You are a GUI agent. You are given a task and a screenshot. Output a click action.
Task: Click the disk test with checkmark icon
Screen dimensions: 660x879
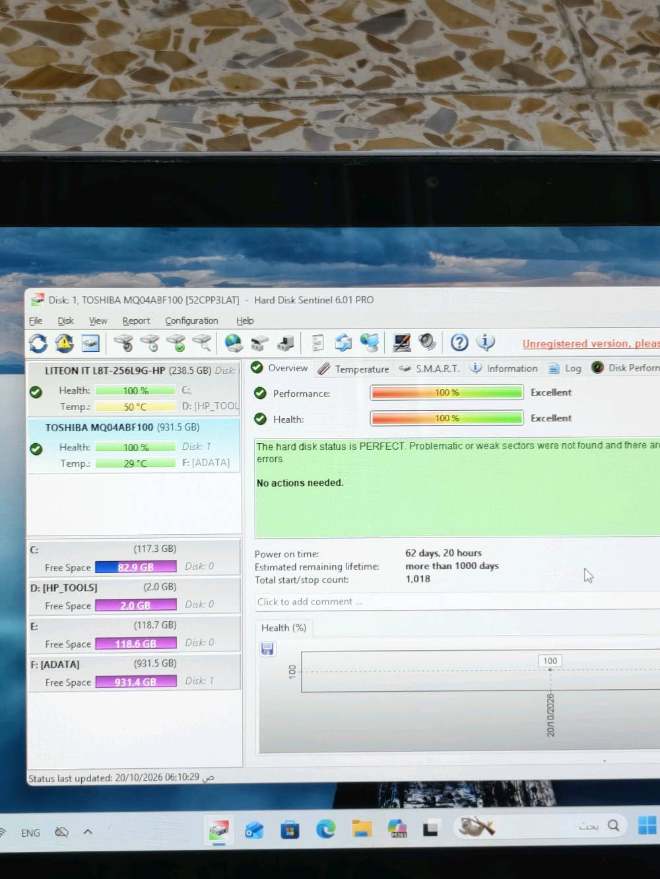tap(176, 343)
